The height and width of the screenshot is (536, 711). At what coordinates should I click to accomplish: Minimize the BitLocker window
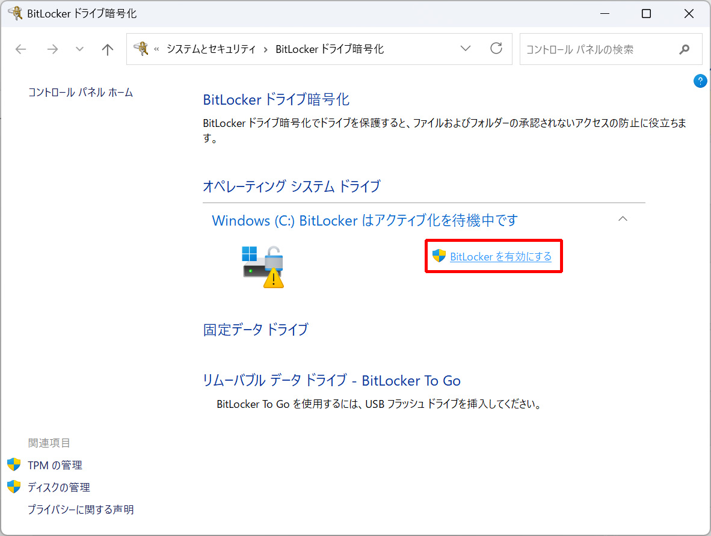point(605,14)
